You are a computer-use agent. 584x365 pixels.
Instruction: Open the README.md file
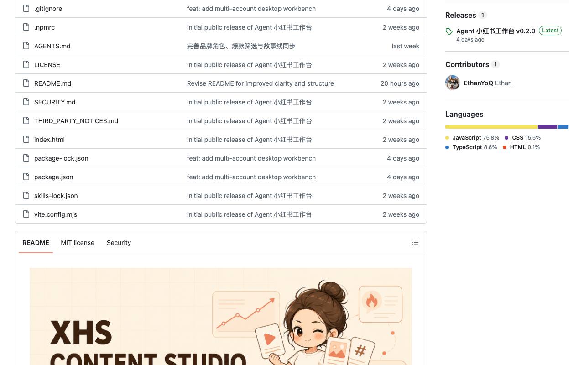click(52, 83)
